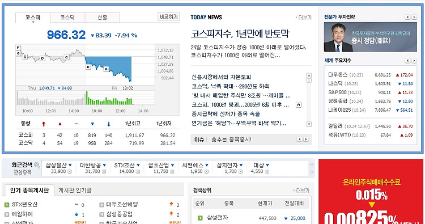Viewport: 425px width, 224px height.
Task: Open the 증시 정담 expert banner thumbnail
Action: click(x=370, y=37)
